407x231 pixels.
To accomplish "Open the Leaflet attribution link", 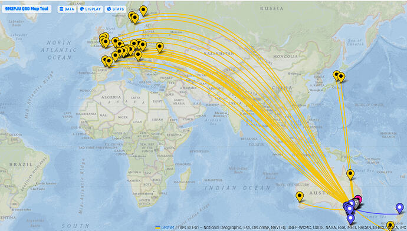I will tap(168, 227).
